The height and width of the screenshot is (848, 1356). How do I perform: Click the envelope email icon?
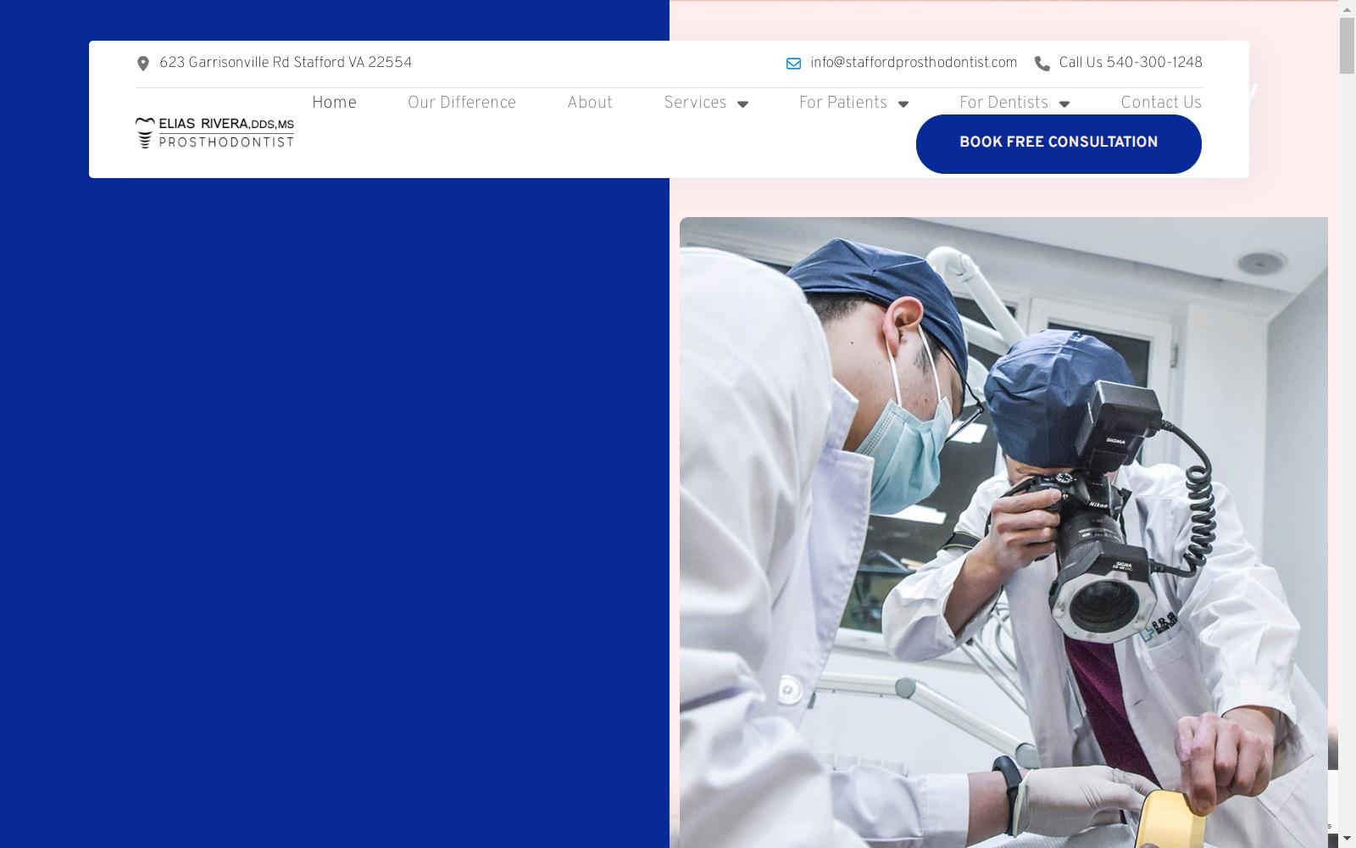coord(793,64)
